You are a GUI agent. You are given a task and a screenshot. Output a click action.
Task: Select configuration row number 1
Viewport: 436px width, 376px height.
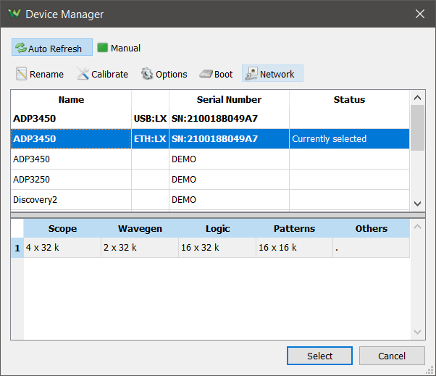(x=17, y=248)
